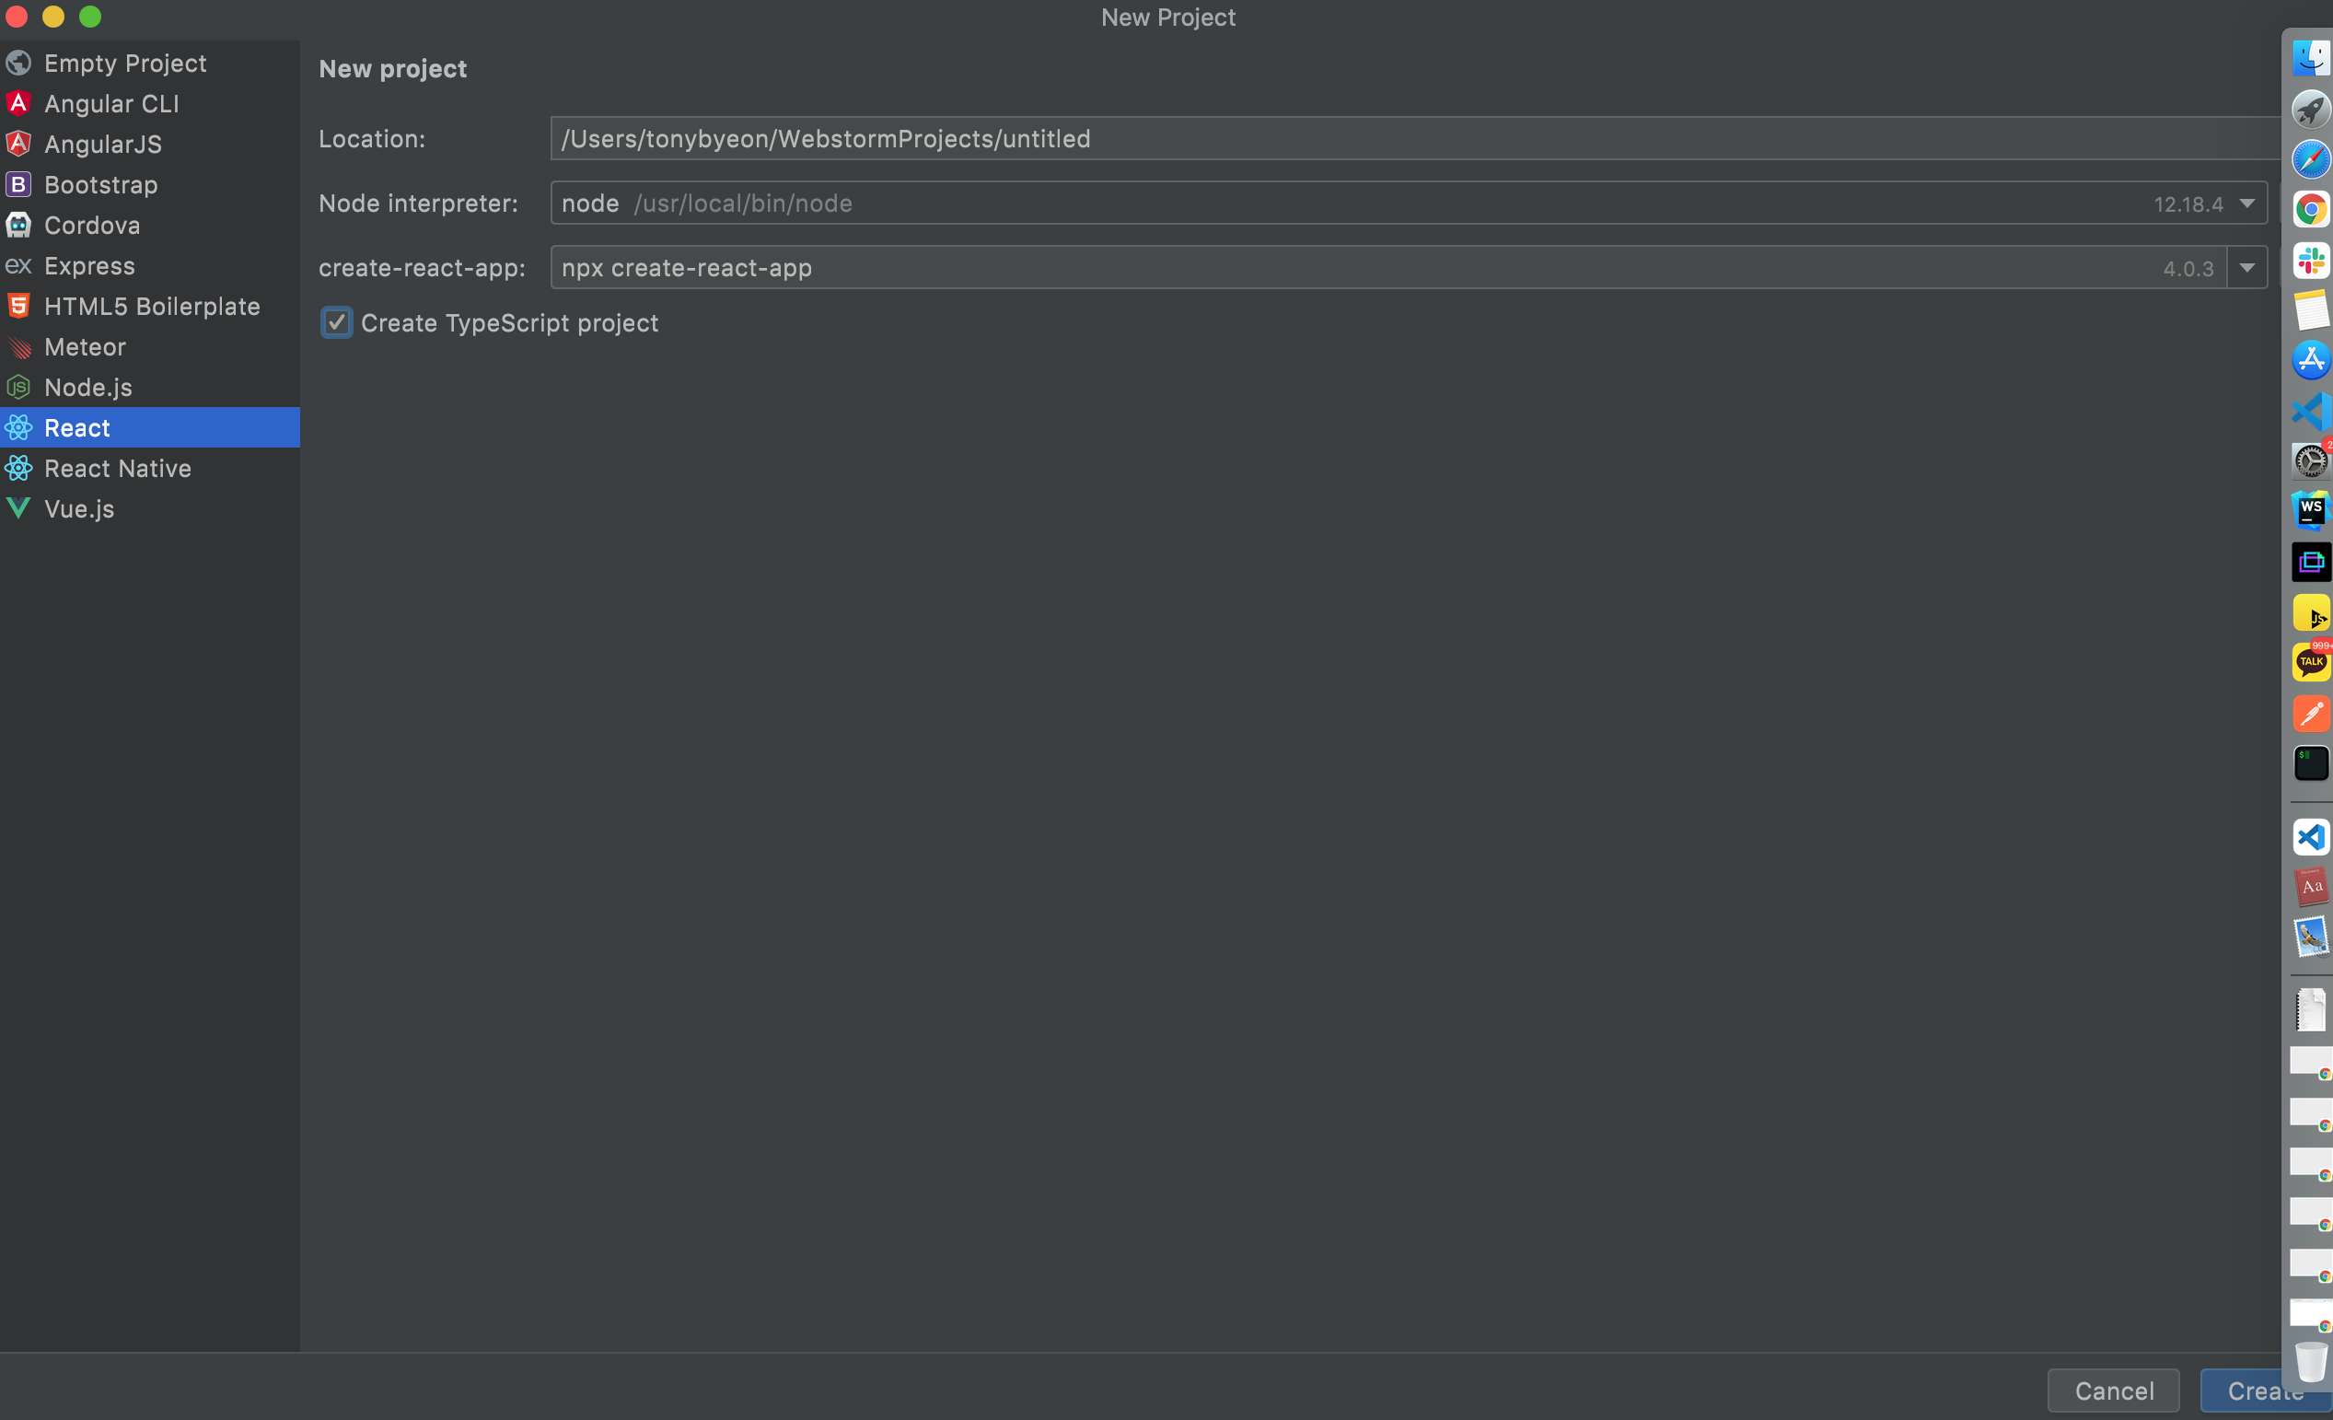Choose the Bootstrap template icon
The height and width of the screenshot is (1420, 2333).
[x=18, y=185]
